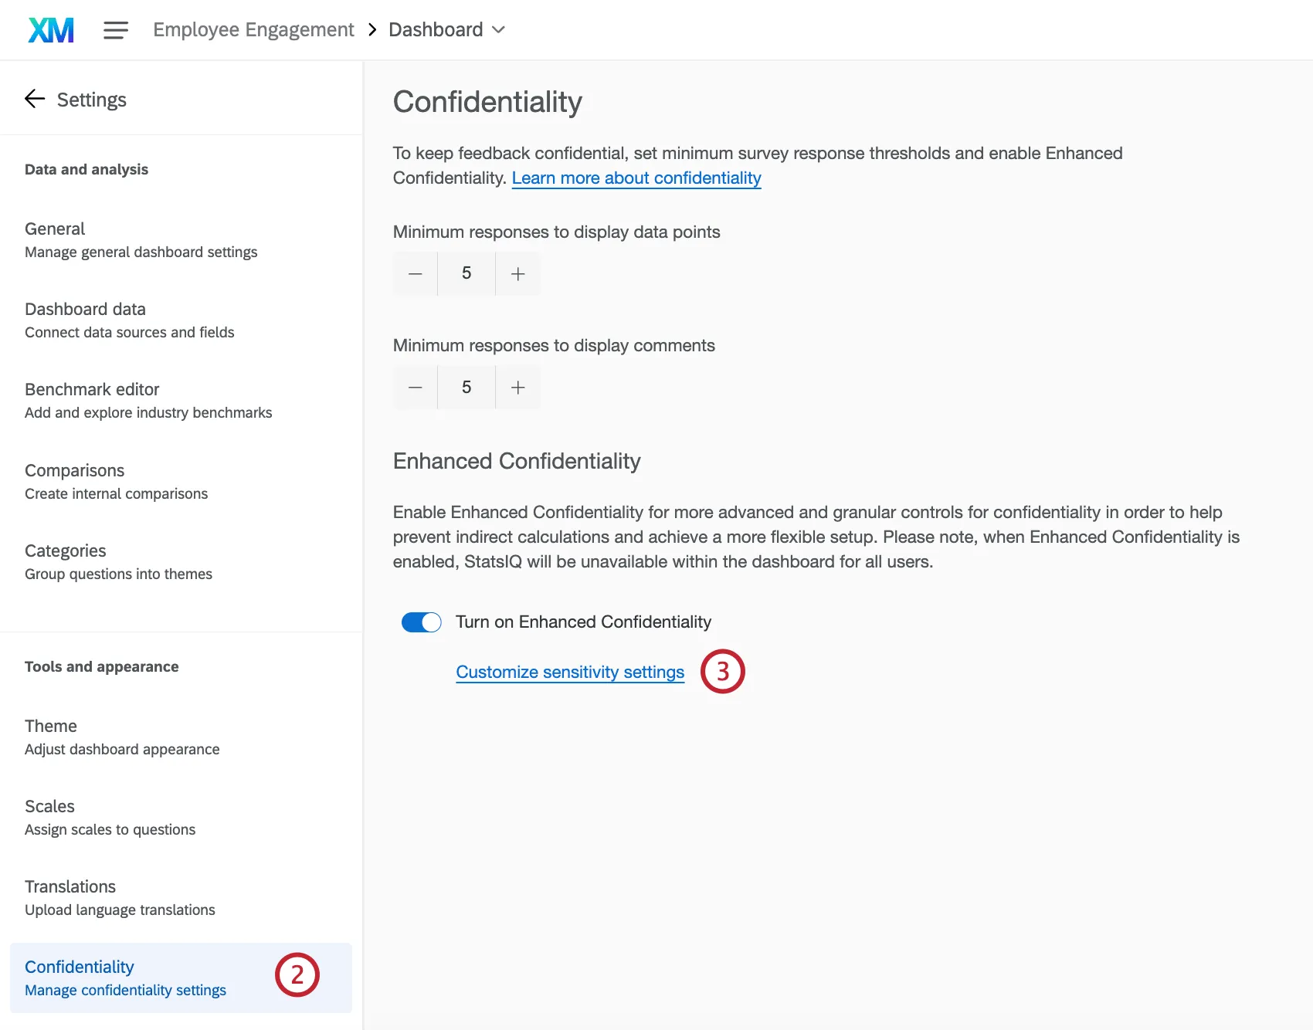Open Customize sensitivity settings
Viewport: 1313px width, 1030px height.
(x=569, y=671)
